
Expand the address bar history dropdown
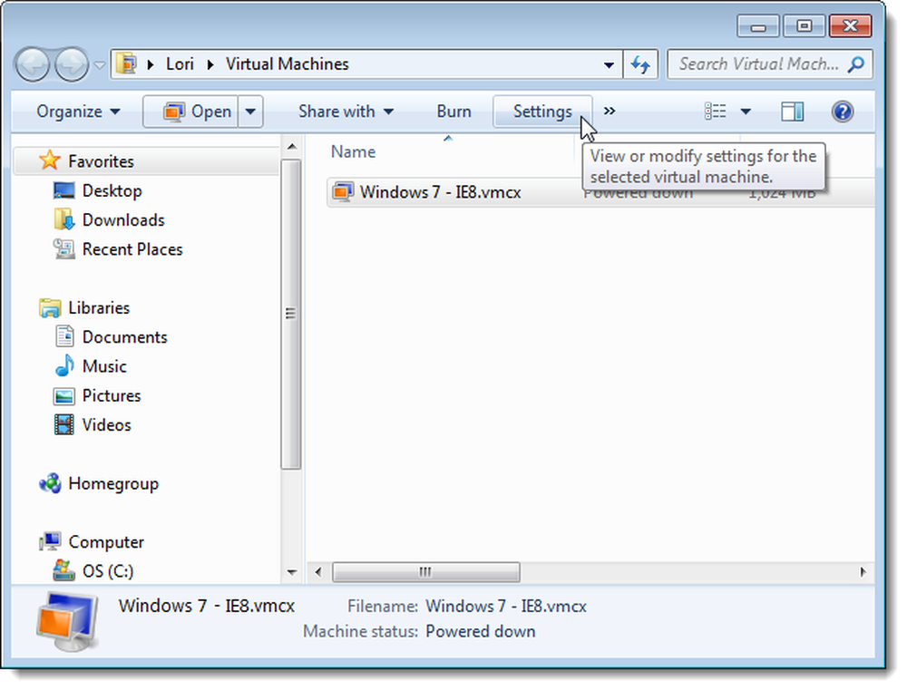tap(609, 64)
